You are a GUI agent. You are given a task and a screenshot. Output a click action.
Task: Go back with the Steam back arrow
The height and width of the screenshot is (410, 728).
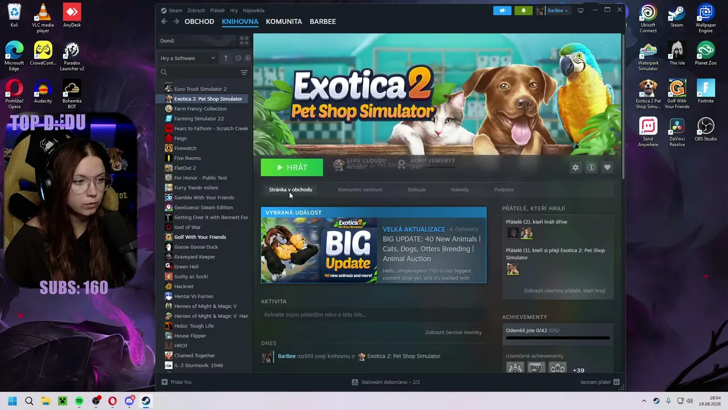coord(164,22)
